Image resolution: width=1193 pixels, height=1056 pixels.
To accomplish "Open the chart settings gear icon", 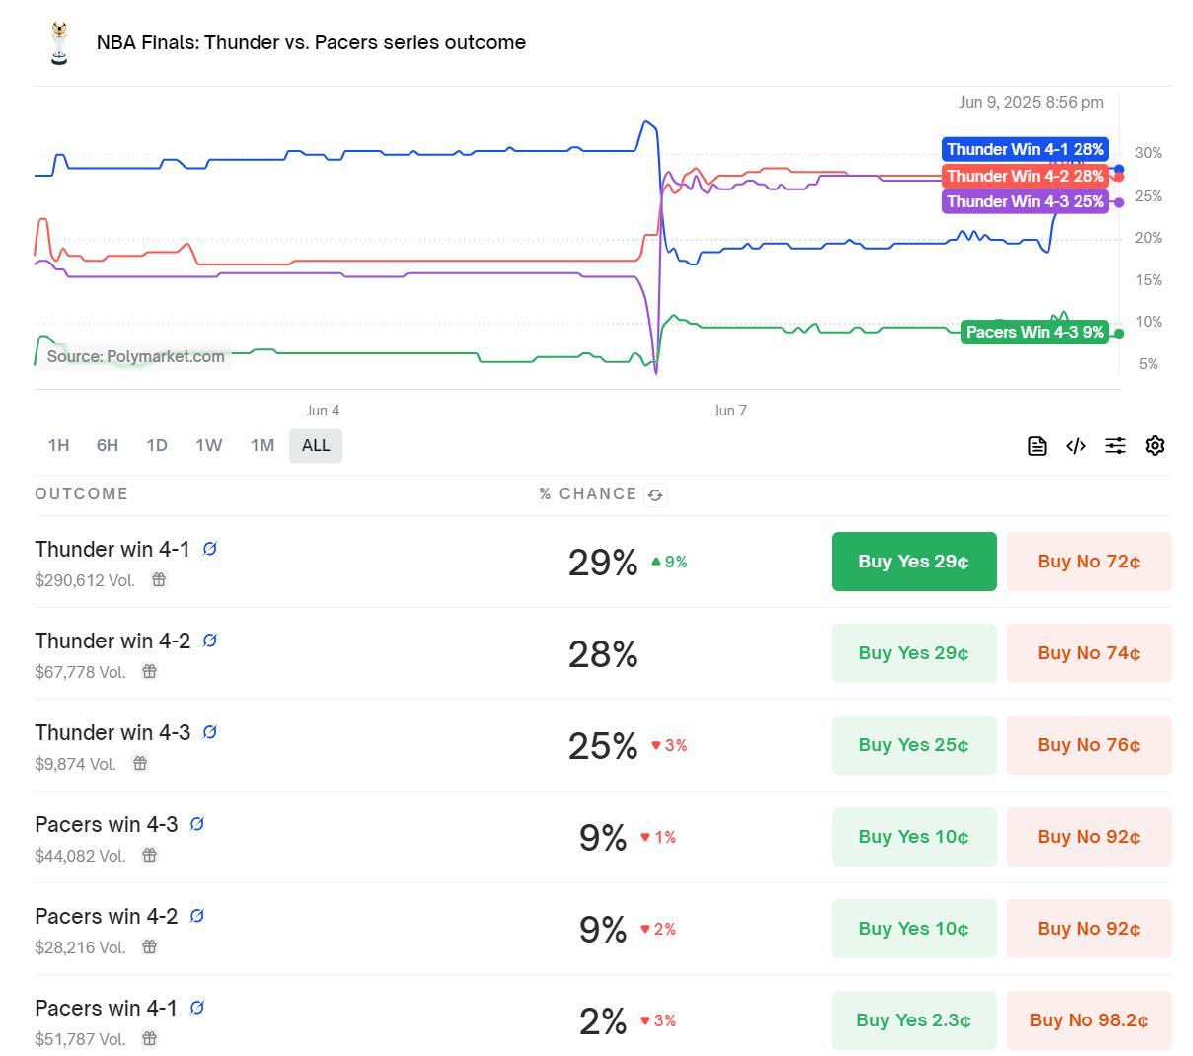I will point(1155,446).
